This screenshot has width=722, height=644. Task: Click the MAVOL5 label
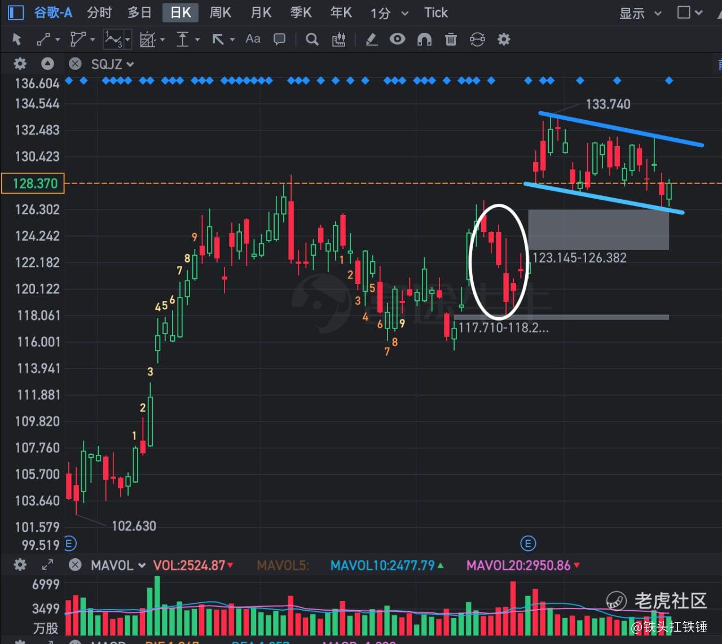click(283, 565)
